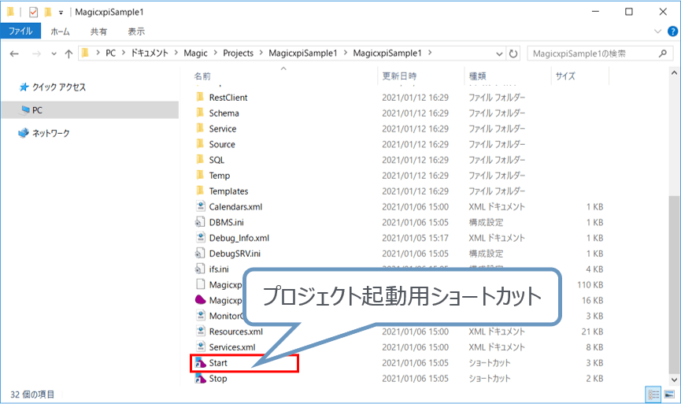The width and height of the screenshot is (681, 404).
Task: Expand the ribbon with the chevron
Action: pyautogui.click(x=658, y=32)
